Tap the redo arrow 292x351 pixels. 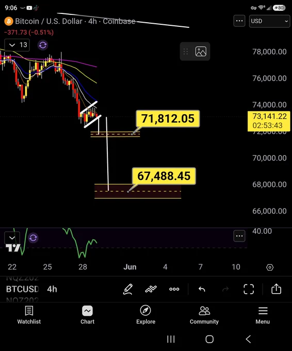[225, 289]
